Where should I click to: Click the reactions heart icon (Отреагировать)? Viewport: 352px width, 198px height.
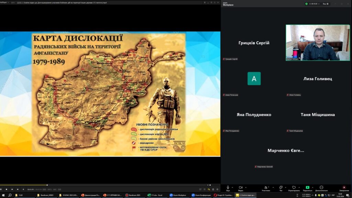tap(294, 188)
